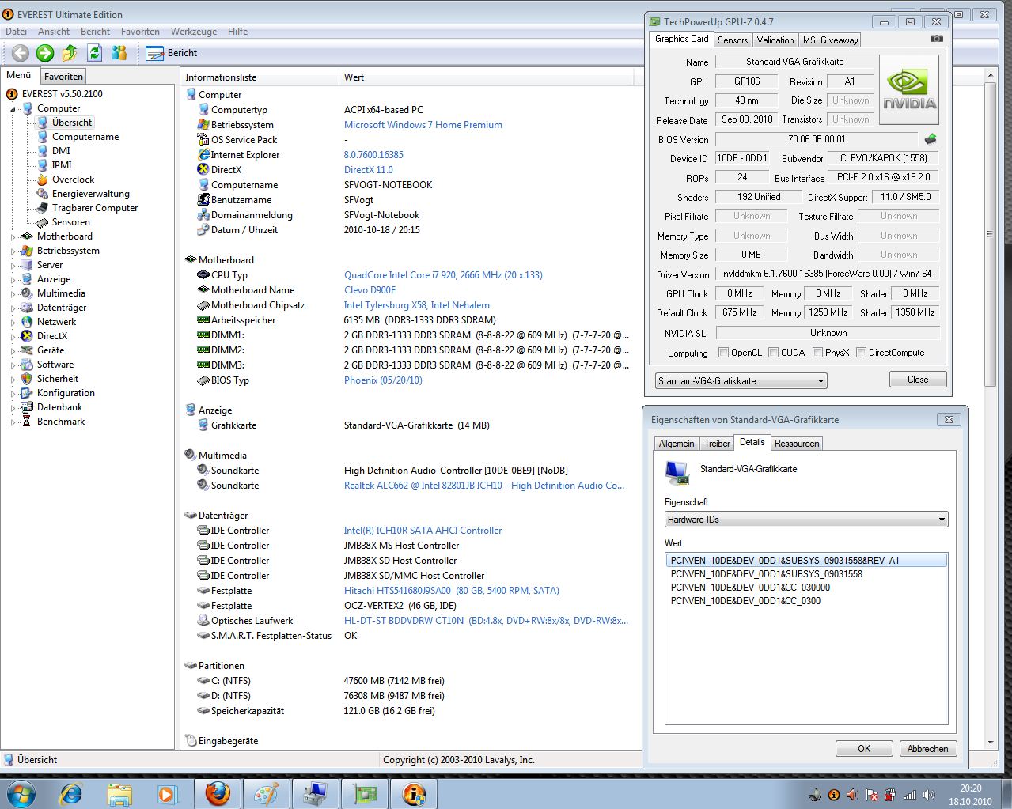Toggle the DirectCompute checkbox in GPU-Z

click(x=861, y=353)
